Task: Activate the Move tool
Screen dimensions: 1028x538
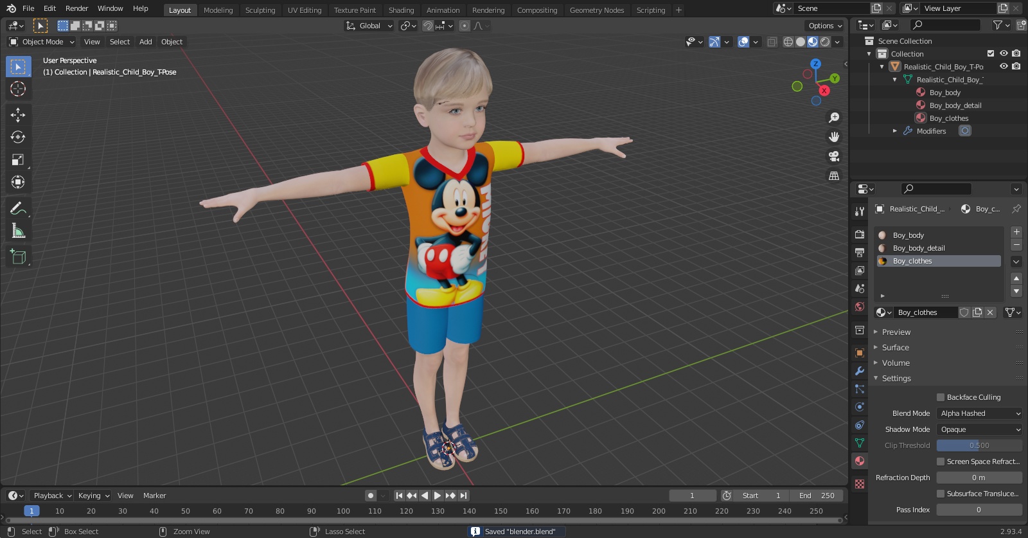Action: tap(18, 115)
